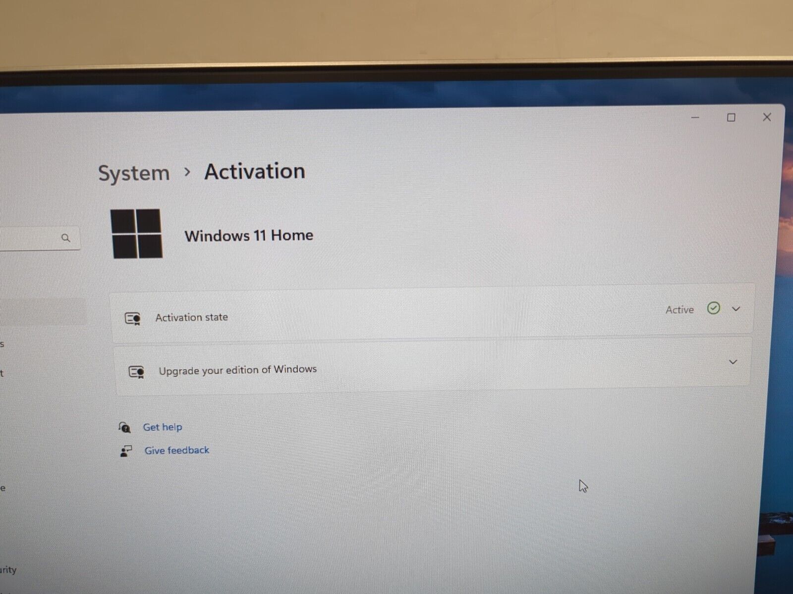Click the Get help headset icon
The height and width of the screenshot is (594, 793).
tap(124, 427)
